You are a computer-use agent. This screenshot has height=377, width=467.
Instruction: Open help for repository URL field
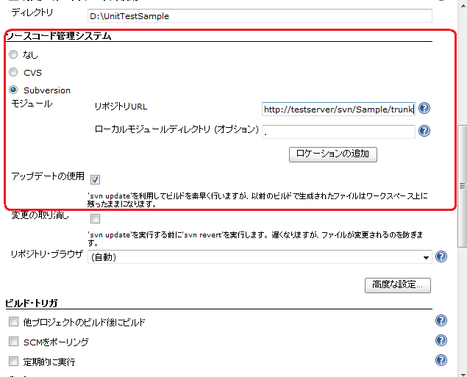tap(424, 108)
